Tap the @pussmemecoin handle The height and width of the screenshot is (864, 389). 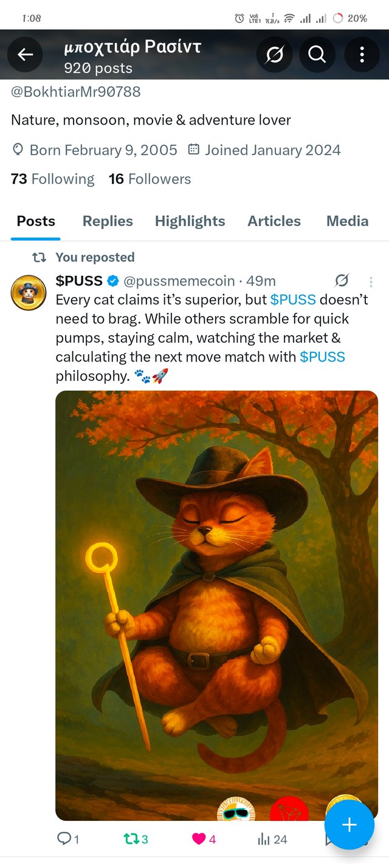click(179, 281)
